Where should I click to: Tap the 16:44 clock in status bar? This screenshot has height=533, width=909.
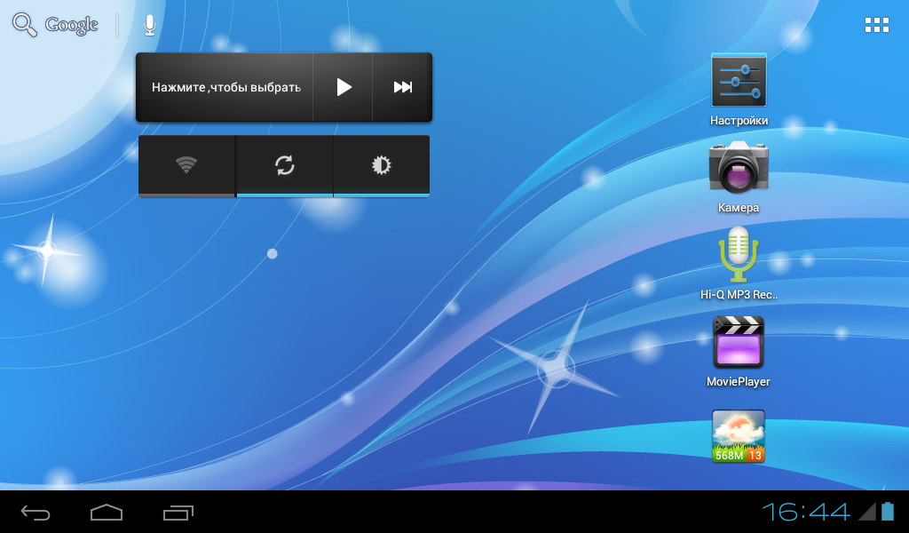[806, 512]
